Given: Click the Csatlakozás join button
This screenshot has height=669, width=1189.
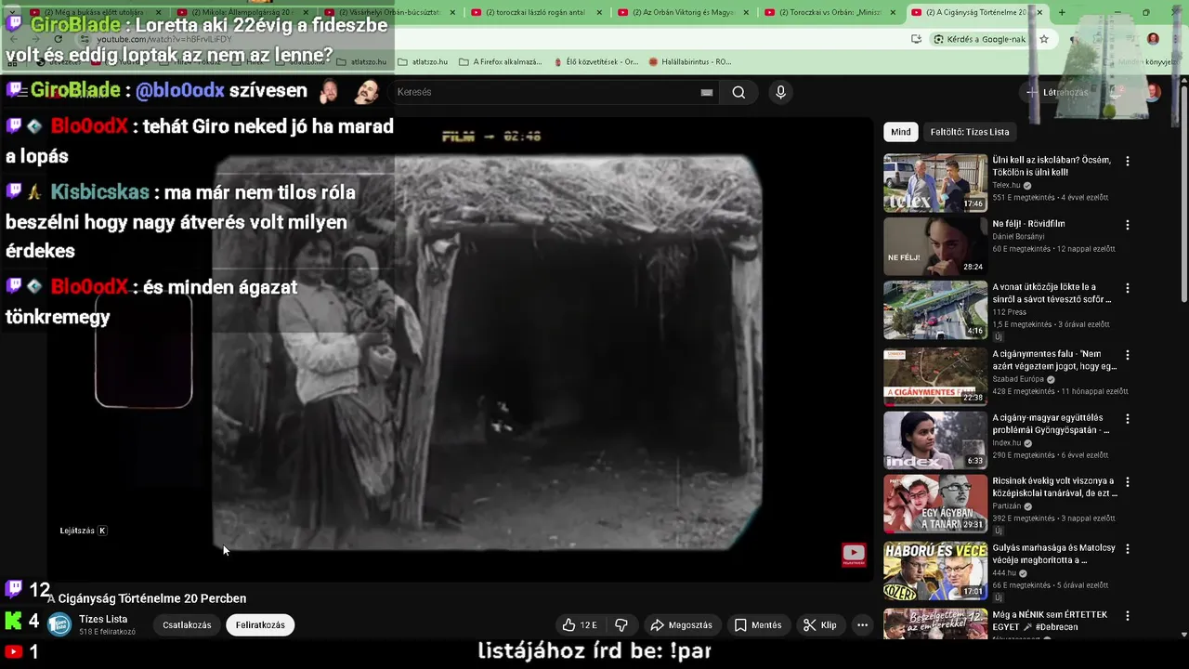Looking at the screenshot, I should (x=187, y=625).
